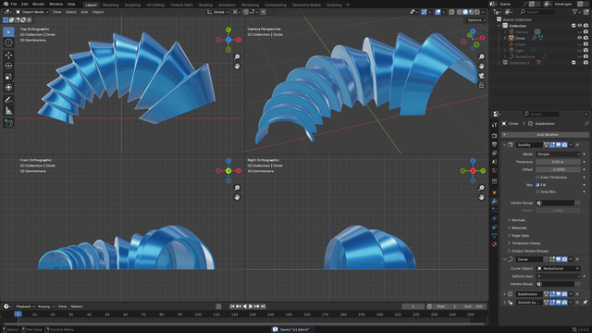
Task: Switch to the Sculpting workspace tab
Action: (x=132, y=5)
